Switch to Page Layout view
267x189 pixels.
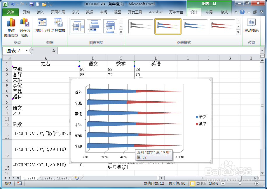(x=198, y=183)
